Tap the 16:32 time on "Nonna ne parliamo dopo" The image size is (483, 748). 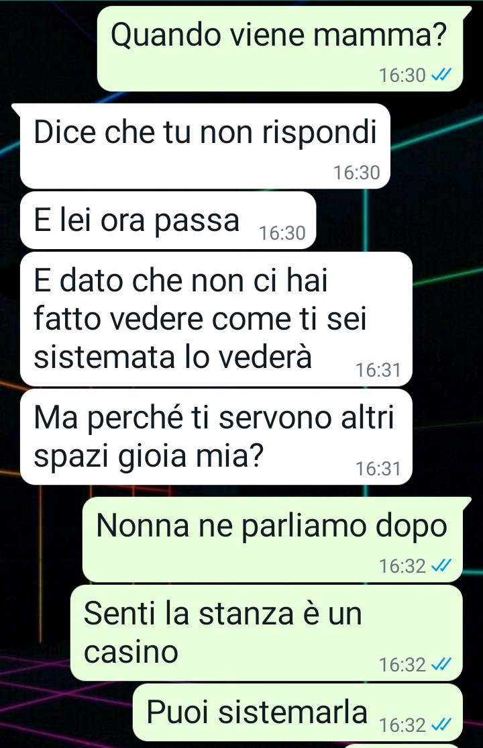pos(402,566)
